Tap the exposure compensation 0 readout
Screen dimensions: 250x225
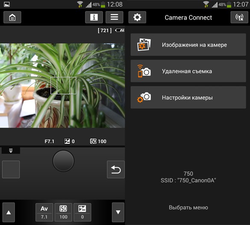point(69,141)
